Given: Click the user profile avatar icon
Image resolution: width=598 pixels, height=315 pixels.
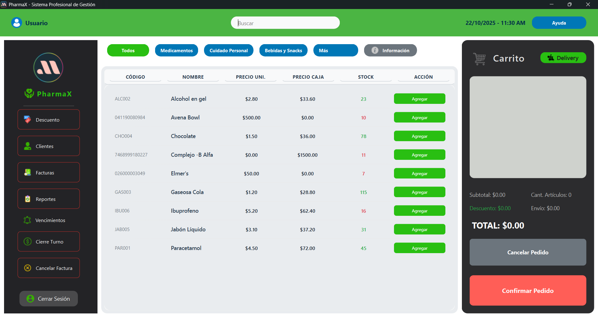Looking at the screenshot, I should pos(17,23).
